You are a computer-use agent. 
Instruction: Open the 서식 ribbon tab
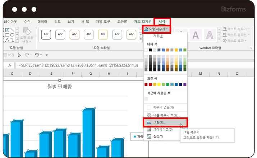tap(162, 22)
